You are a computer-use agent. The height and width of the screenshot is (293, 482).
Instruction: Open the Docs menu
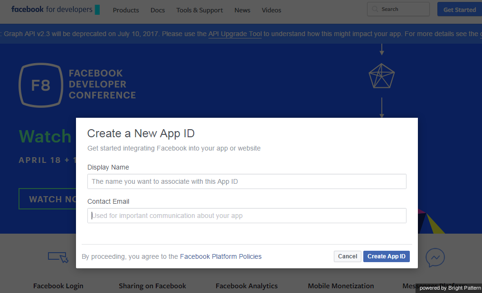click(158, 10)
